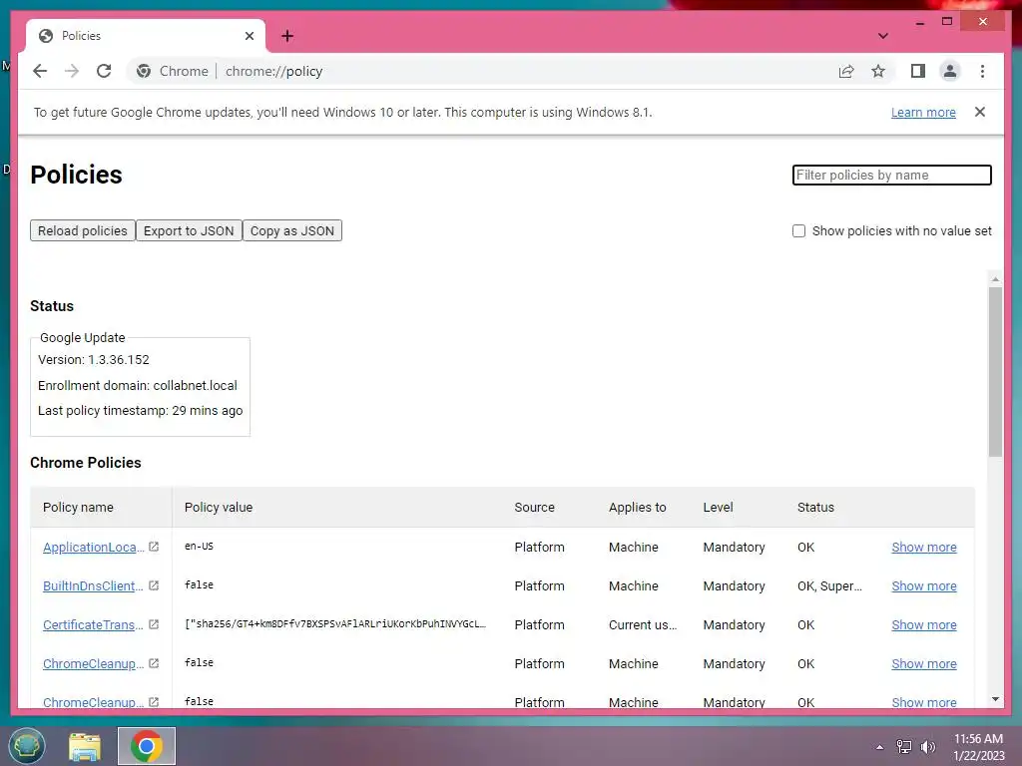Open the network tray icon
Viewport: 1022px width, 766px height.
coord(904,747)
